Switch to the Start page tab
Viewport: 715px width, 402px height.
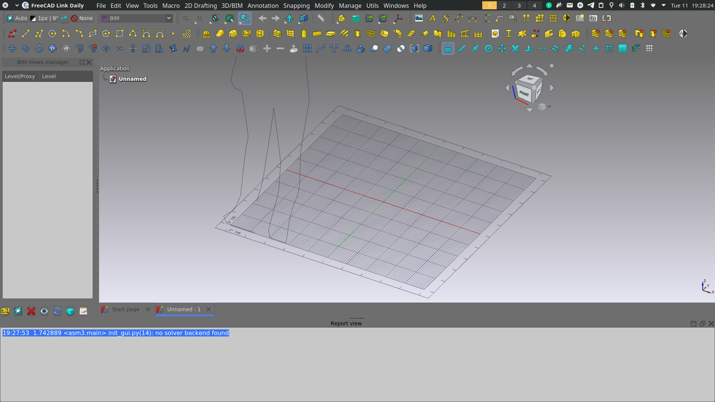pyautogui.click(x=125, y=309)
